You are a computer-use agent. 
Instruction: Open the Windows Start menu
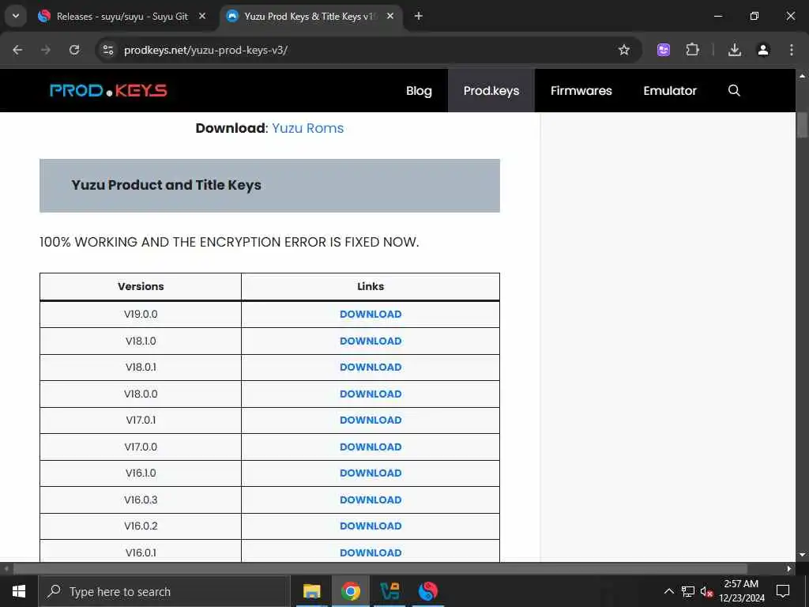pyautogui.click(x=19, y=591)
